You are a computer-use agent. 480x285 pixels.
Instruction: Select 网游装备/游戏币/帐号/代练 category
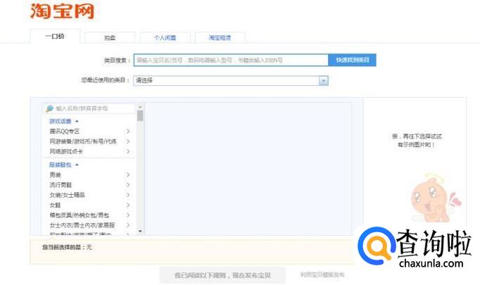pos(83,141)
